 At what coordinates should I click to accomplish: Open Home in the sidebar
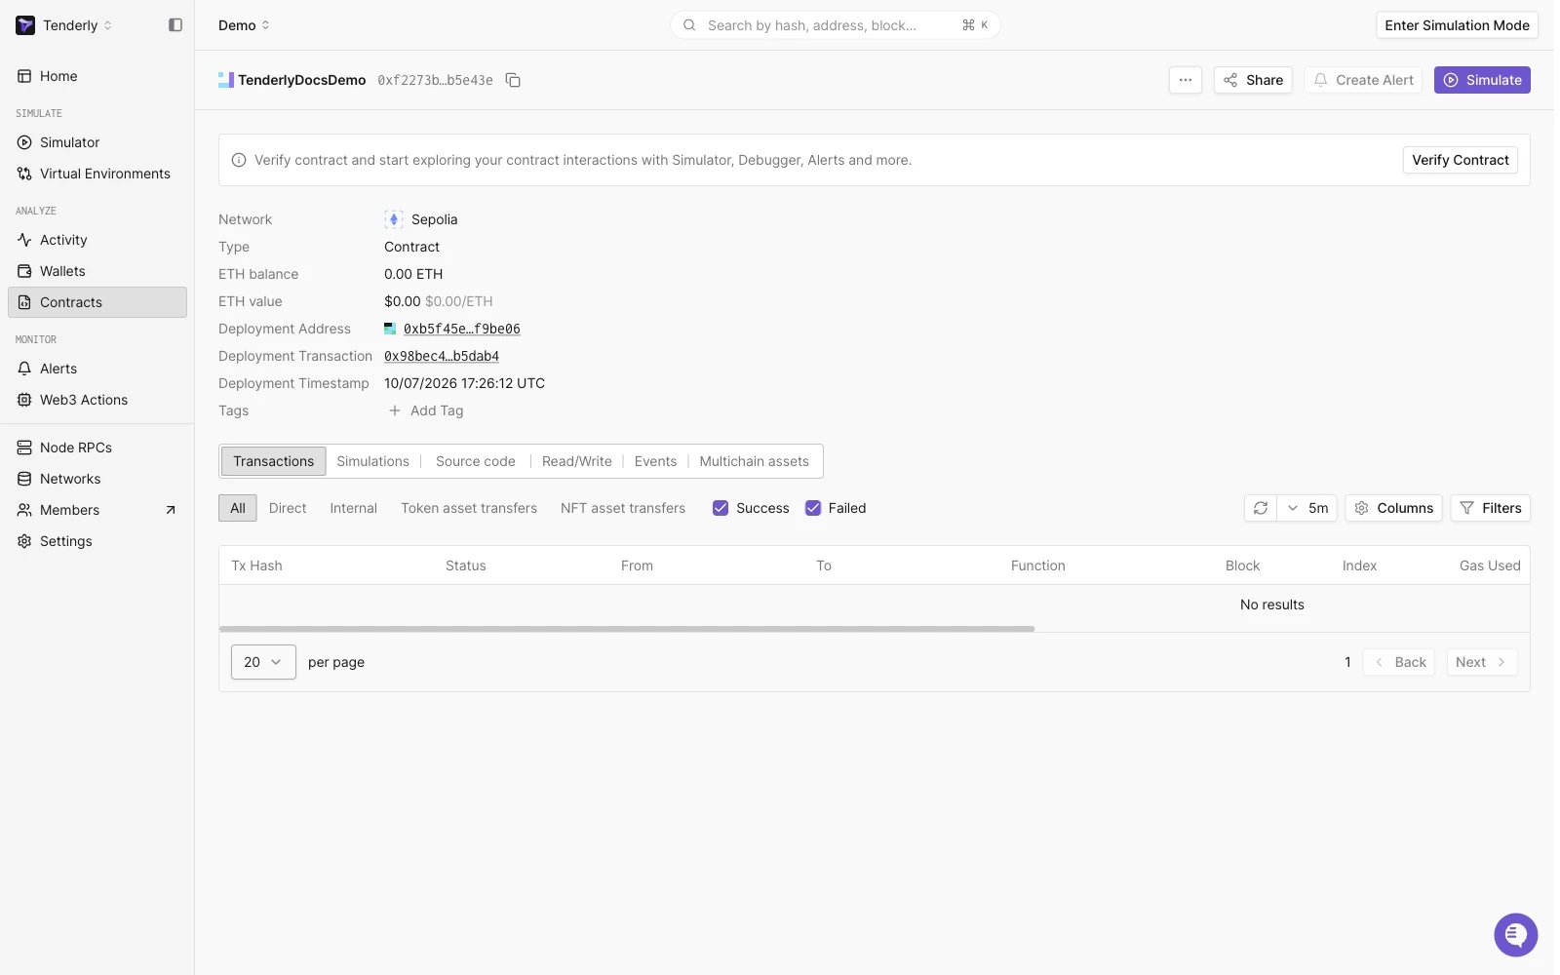[97, 76]
